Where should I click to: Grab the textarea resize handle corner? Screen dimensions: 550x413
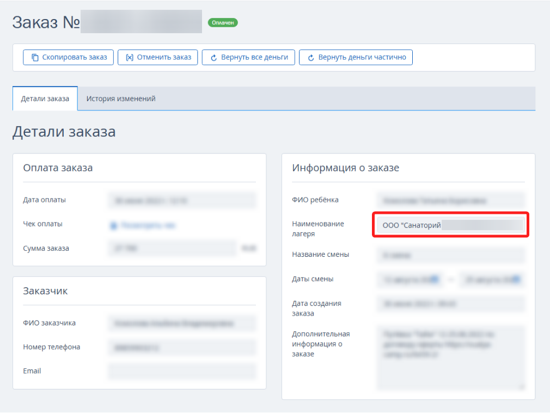click(x=522, y=386)
